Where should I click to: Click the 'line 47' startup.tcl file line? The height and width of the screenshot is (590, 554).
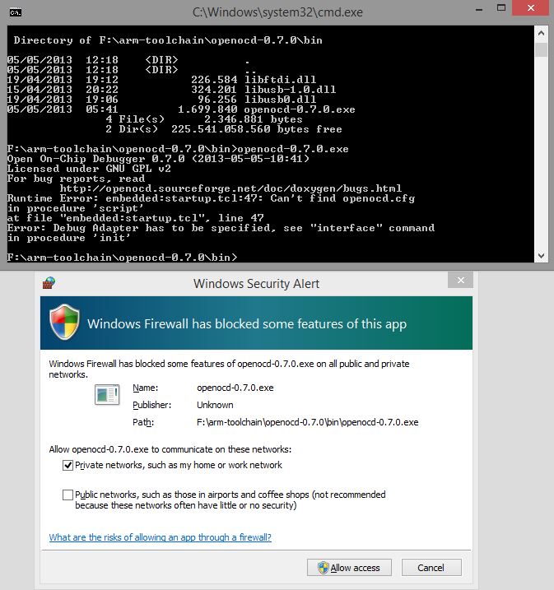136,218
